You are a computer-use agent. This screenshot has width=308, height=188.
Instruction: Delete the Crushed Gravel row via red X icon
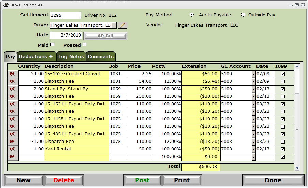click(12, 74)
